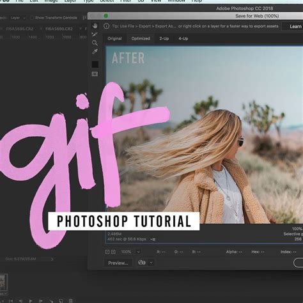This screenshot has height=303, width=303.
Task: Click the 462 sec @ 56.6 Kbps text
Action: (127, 239)
